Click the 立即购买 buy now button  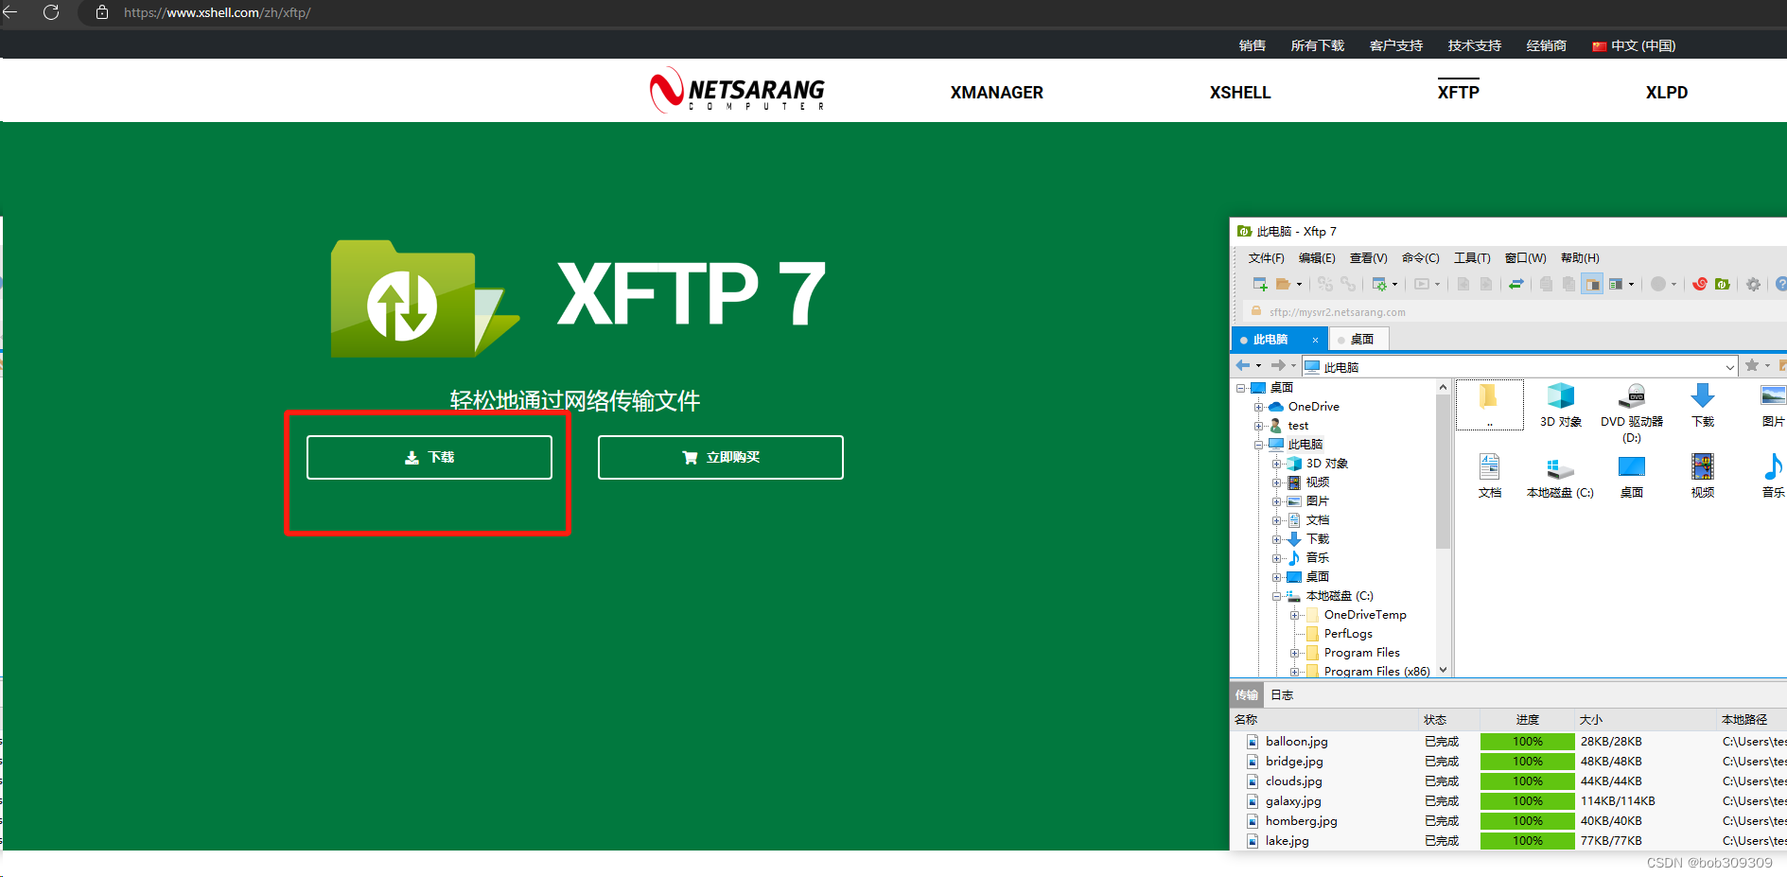721,458
